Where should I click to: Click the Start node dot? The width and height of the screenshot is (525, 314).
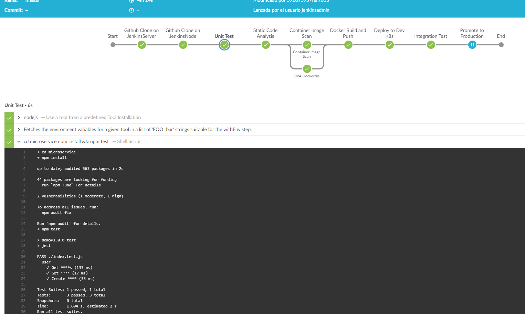pos(113,45)
